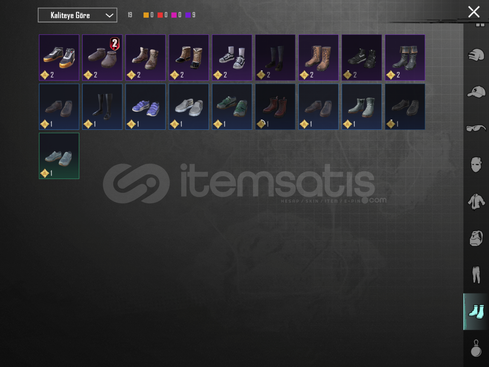Select the highlighted boots category tab

pos(476,312)
